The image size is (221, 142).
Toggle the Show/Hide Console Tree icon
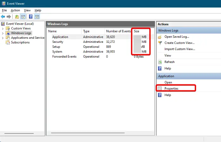[23, 17]
